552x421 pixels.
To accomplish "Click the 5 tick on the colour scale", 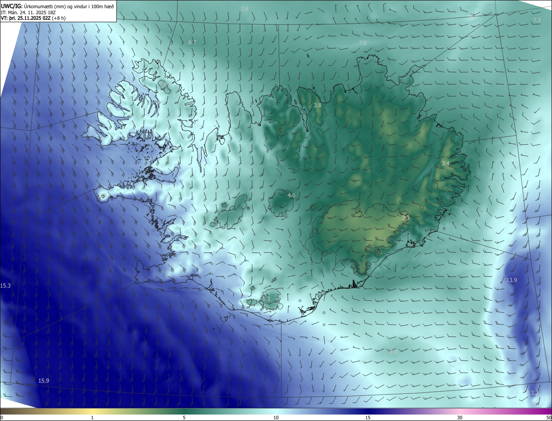I will click(x=184, y=418).
